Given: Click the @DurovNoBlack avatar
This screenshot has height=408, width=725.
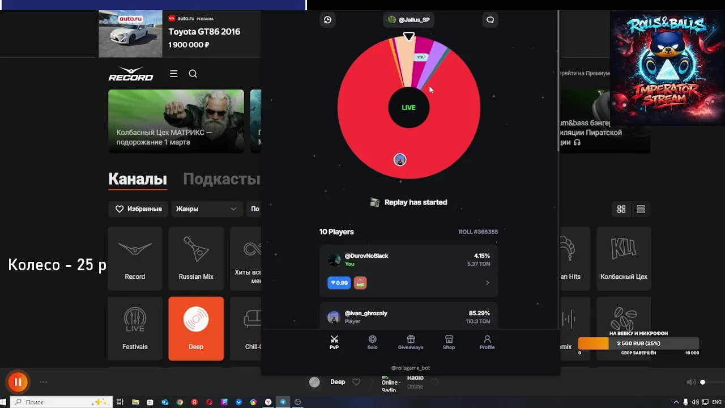Looking at the screenshot, I should pyautogui.click(x=334, y=260).
